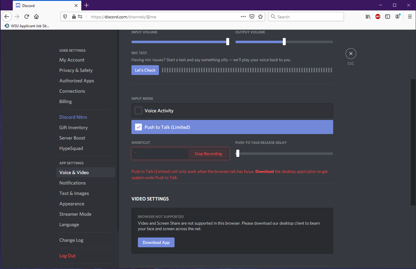
Task: Click Stop Recording for the shortcut
Action: coord(208,153)
